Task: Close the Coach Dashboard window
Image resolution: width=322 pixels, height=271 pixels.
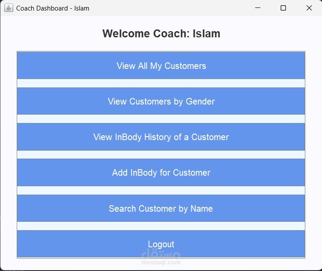Action: pos(309,8)
